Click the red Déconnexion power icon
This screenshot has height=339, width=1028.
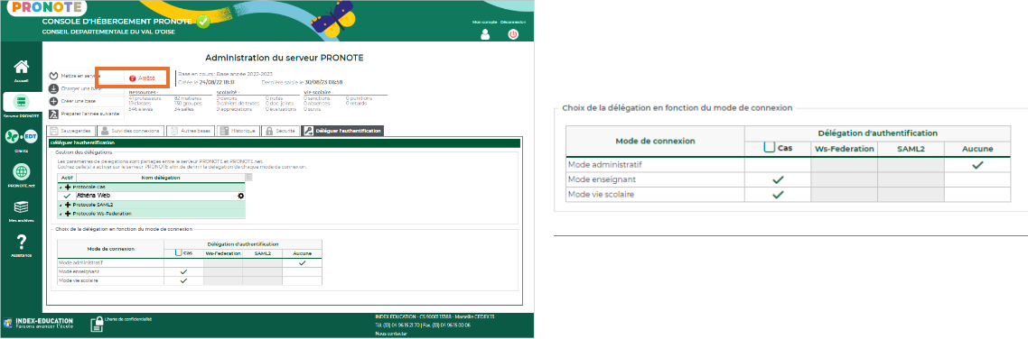[513, 34]
